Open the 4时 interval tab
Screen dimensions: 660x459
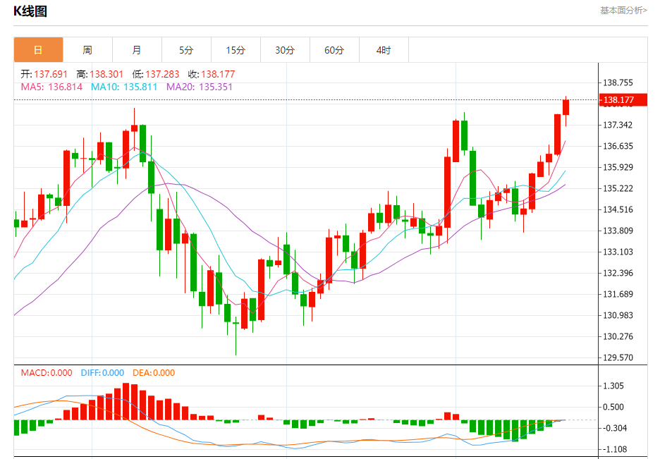point(384,50)
